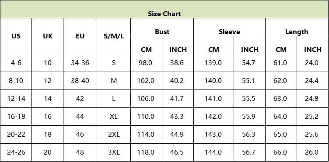
Task: Click the length 64.0 cm cell
Action: click(281, 117)
